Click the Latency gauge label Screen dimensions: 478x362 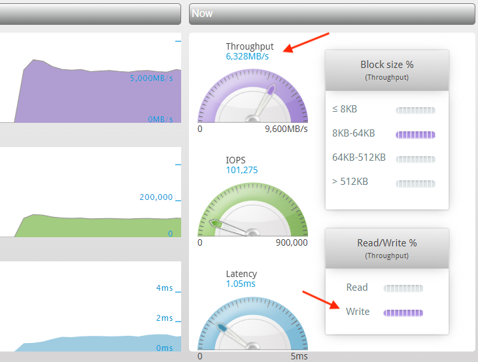(x=241, y=274)
